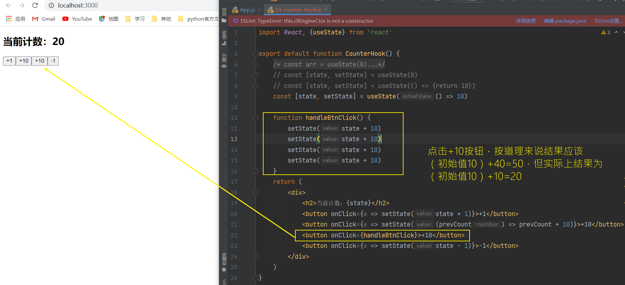View site information icon in address bar
The width and height of the screenshot is (625, 285).
[x=51, y=5]
